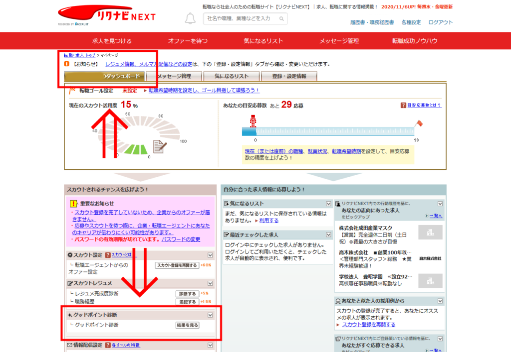Click the sparkle icon beside グッドポイント診断
This screenshot has width=511, height=352.
[x=70, y=315]
